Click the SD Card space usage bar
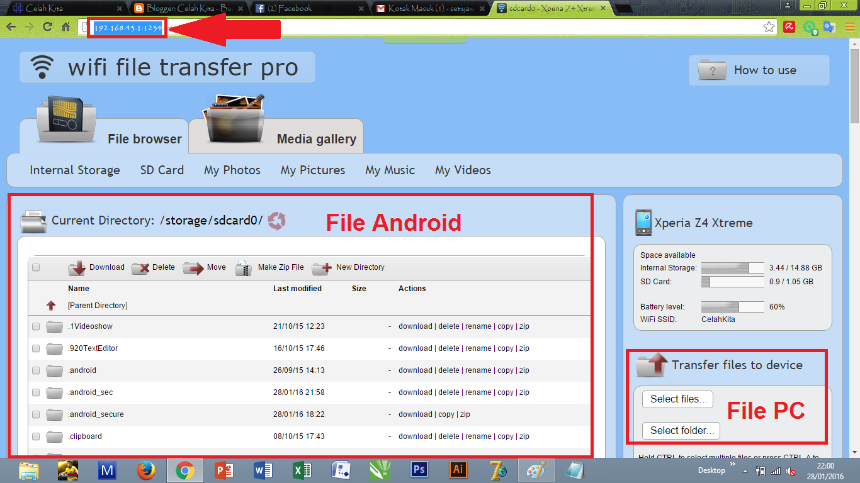This screenshot has width=860, height=483. (733, 282)
